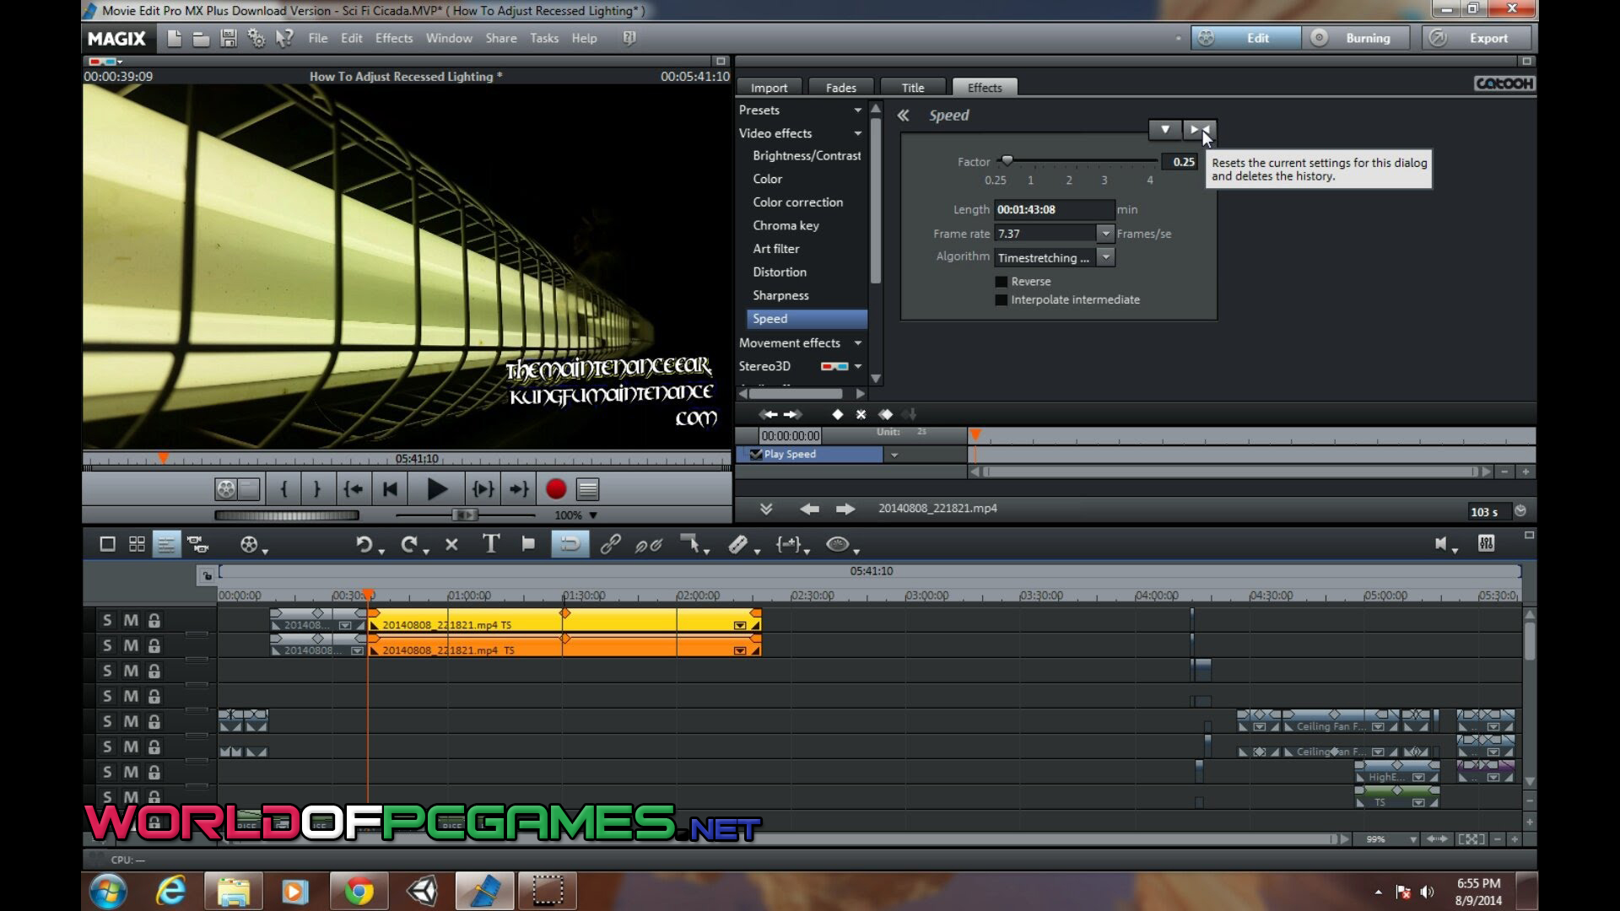1620x911 pixels.
Task: Click the red record button
Action: [x=555, y=489]
